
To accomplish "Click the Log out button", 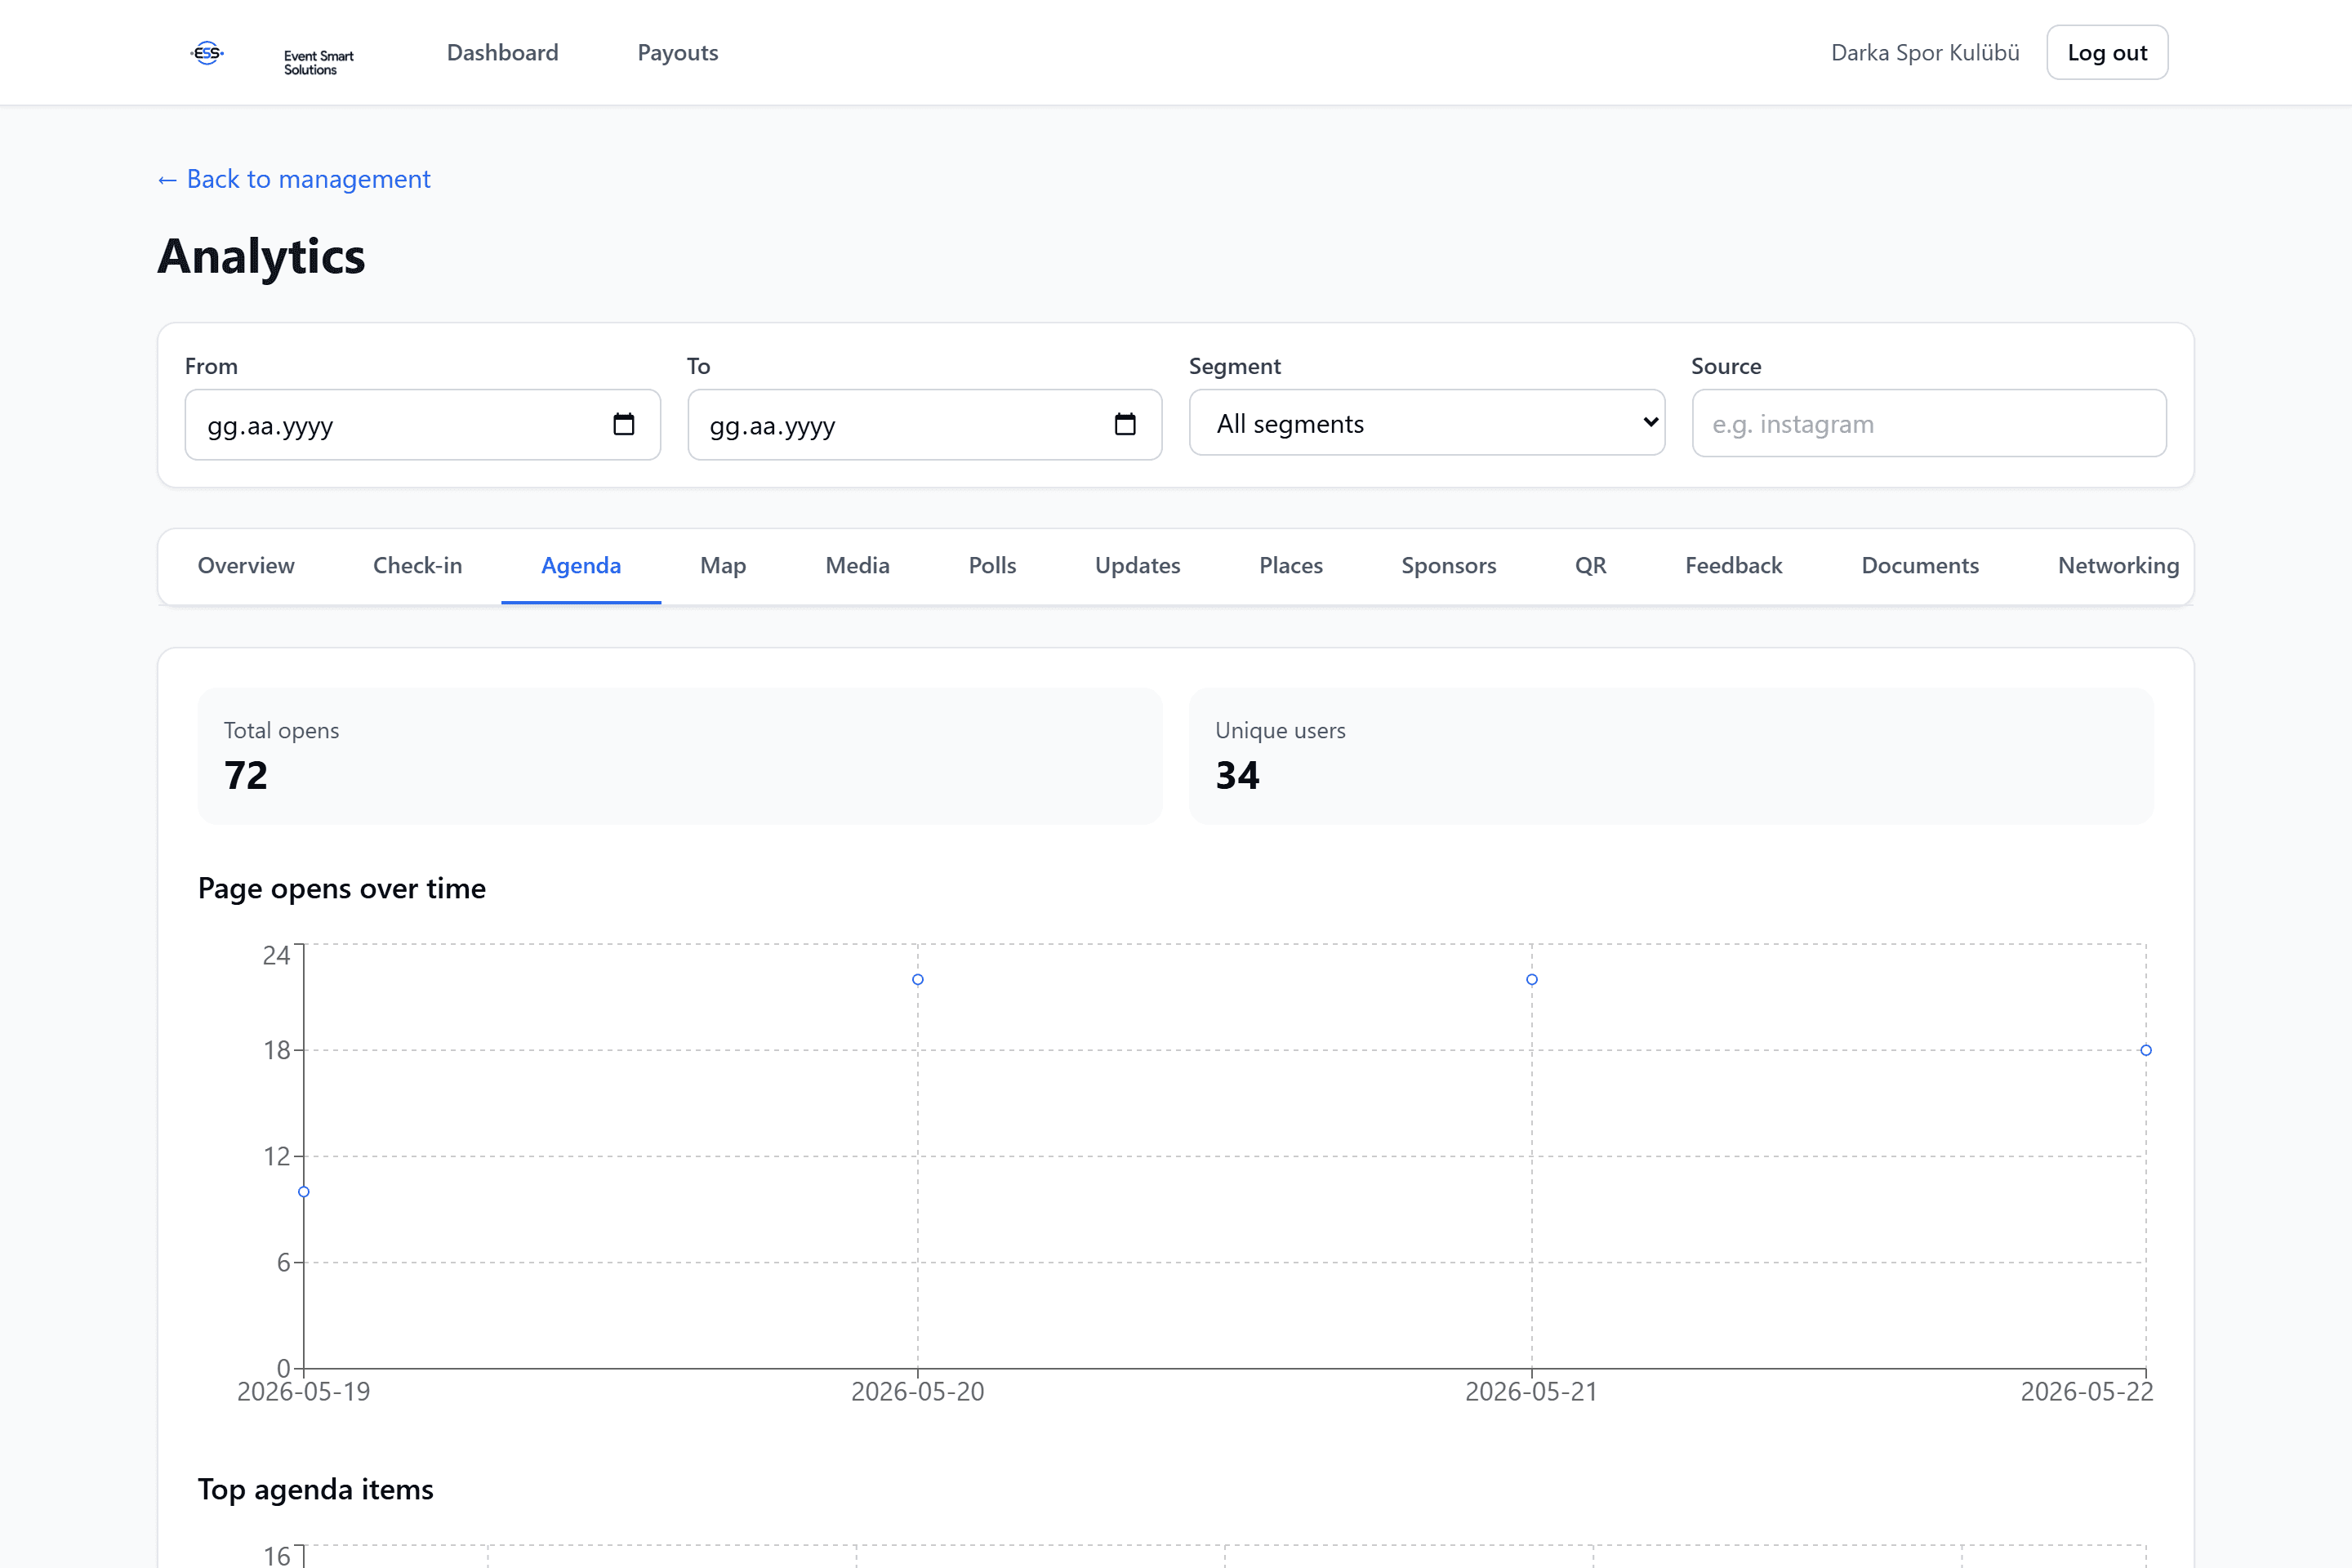I will pos(2107,53).
